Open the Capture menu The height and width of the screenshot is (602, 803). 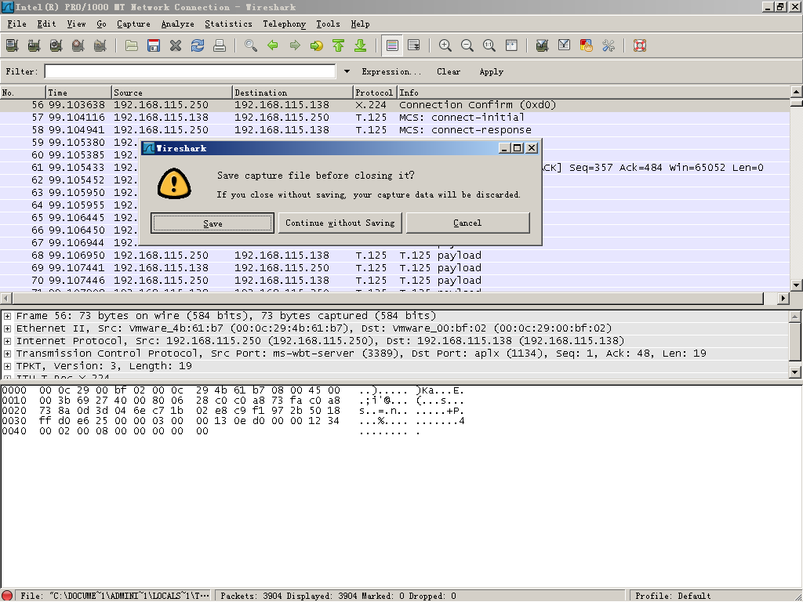[x=133, y=24]
